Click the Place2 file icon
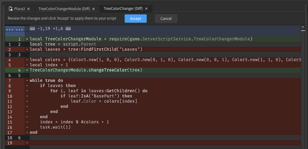The image size is (308, 149). (x=11, y=9)
